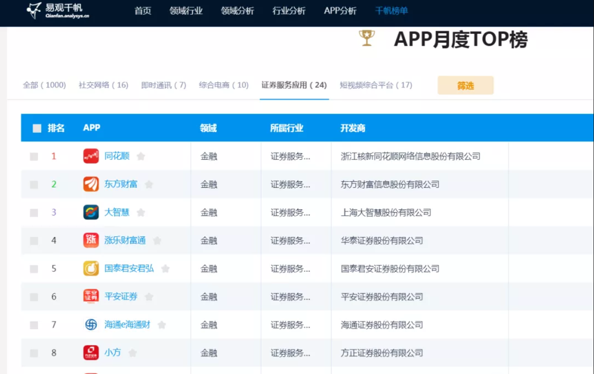Open APP分析 in the top navigation

pyautogui.click(x=340, y=11)
